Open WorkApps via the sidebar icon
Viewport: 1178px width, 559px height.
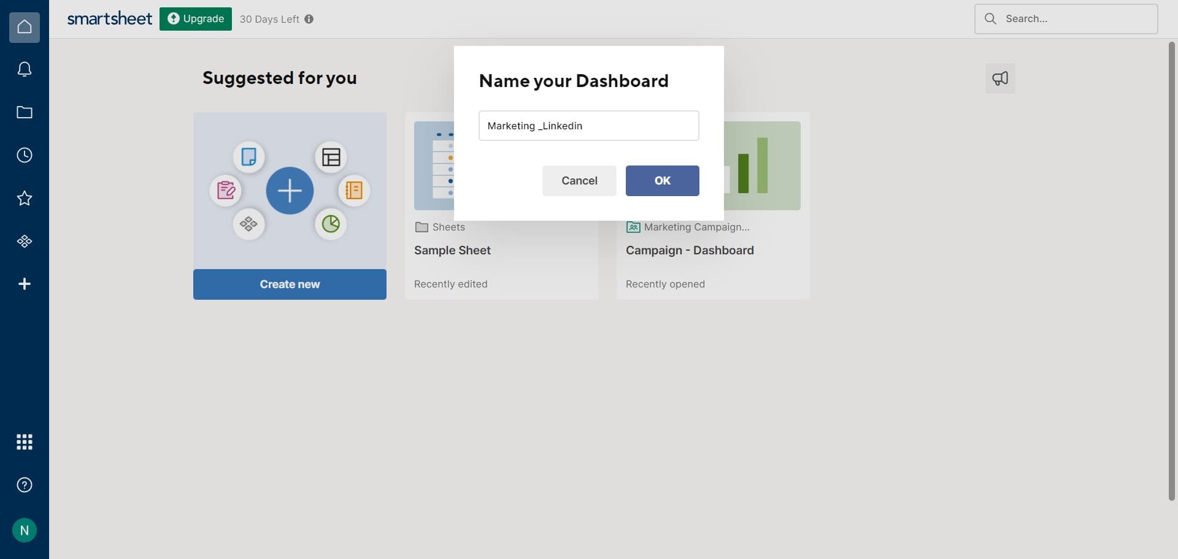[25, 240]
